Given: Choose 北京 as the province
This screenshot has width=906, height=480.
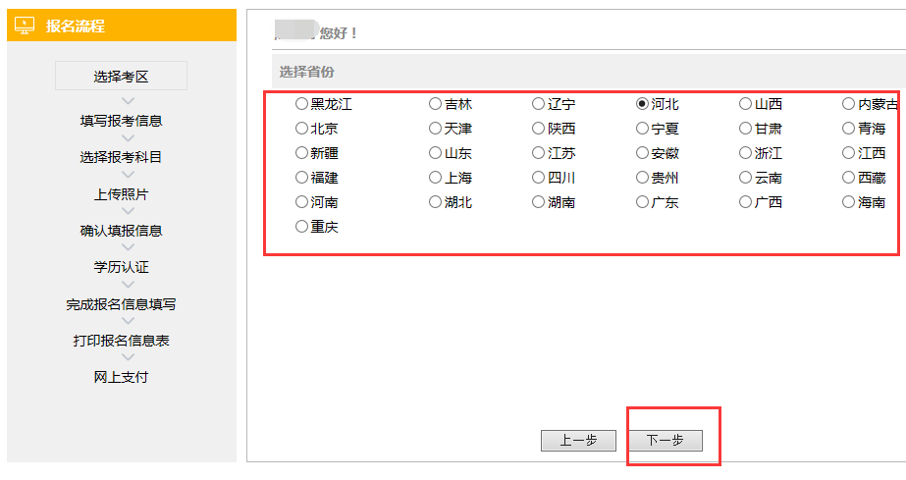Looking at the screenshot, I should pos(301,129).
